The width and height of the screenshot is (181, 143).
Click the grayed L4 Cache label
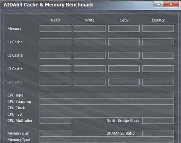coord(15,82)
